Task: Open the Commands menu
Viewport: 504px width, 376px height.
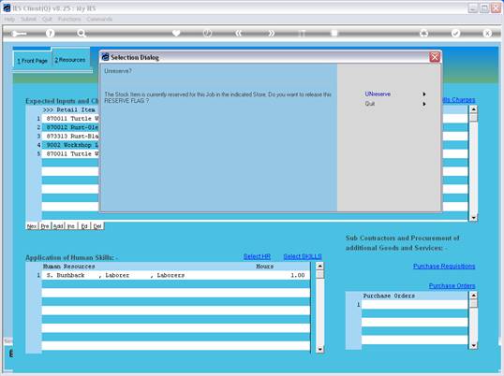Action: pyautogui.click(x=99, y=20)
